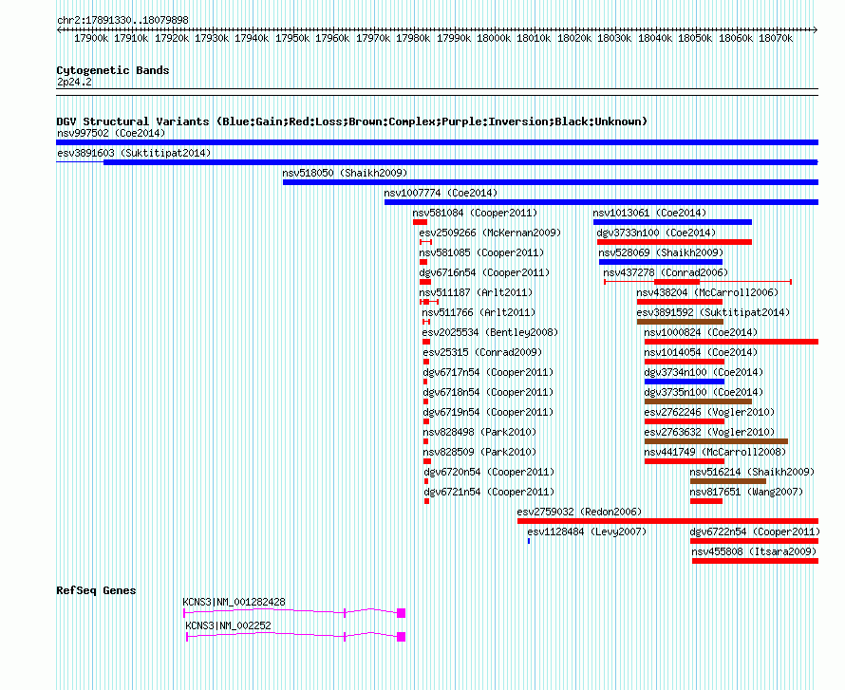
Task: Click the KCNS3|NM_001282428 gene label
Action: [x=234, y=602]
